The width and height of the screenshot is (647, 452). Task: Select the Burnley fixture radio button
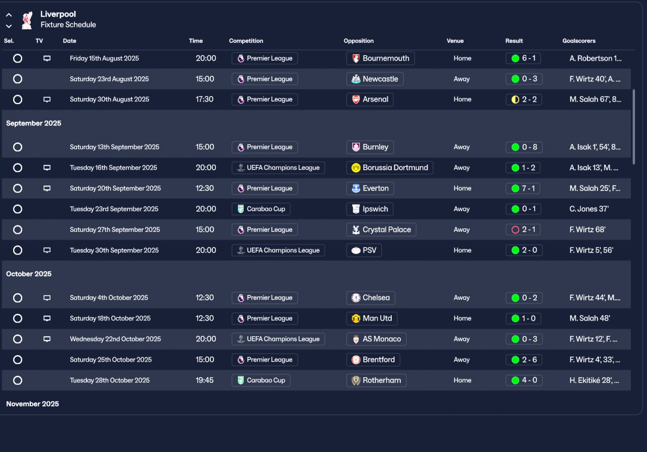pos(18,147)
